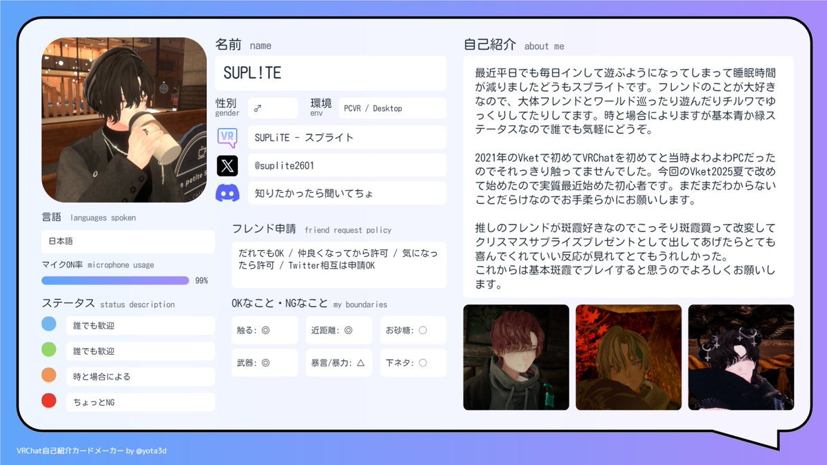Toggle the △ mark beside 暴言/暴力
This screenshot has height=465, width=827.
click(x=359, y=362)
